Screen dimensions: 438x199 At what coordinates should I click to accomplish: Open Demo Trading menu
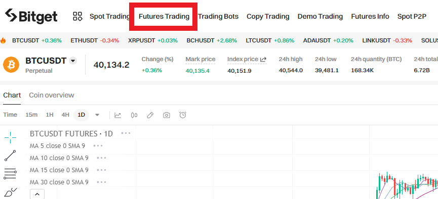click(320, 17)
